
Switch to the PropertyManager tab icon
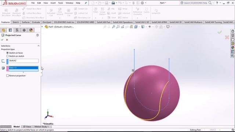(x=10, y=30)
